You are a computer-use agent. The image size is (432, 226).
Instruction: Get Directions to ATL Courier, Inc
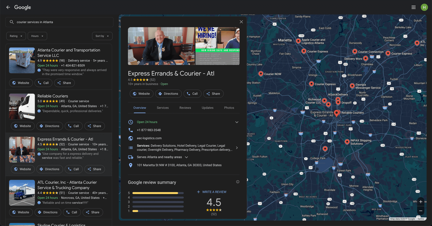48,212
